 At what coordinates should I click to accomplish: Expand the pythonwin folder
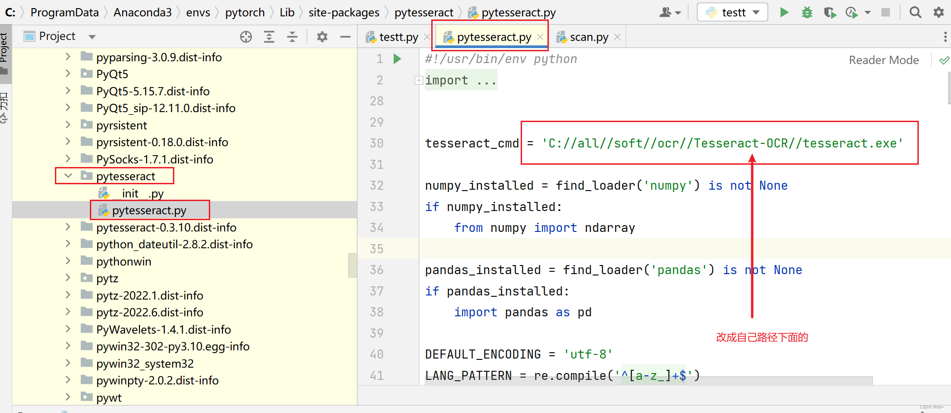tap(68, 261)
